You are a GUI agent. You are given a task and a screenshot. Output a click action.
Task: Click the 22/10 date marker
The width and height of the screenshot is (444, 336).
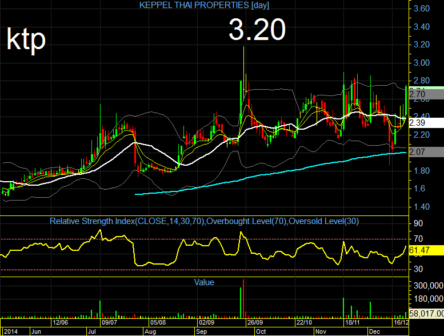[x=304, y=322]
